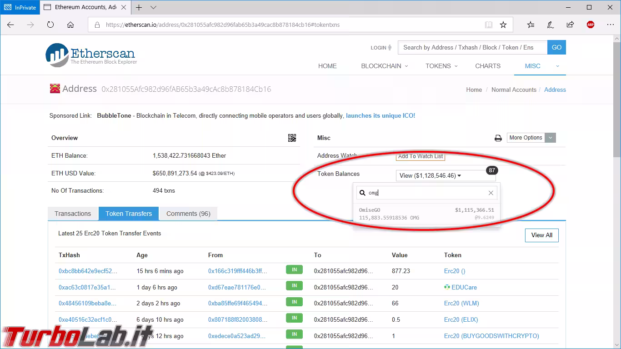Select the OmiseGO token result
This screenshot has width=621, height=349.
click(426, 214)
